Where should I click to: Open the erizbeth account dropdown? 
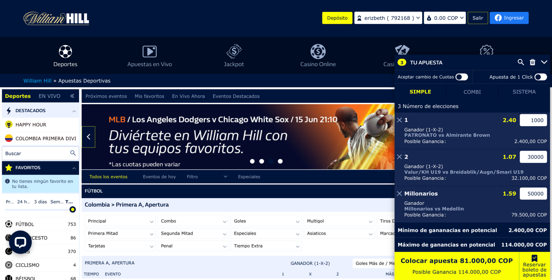pyautogui.click(x=388, y=18)
